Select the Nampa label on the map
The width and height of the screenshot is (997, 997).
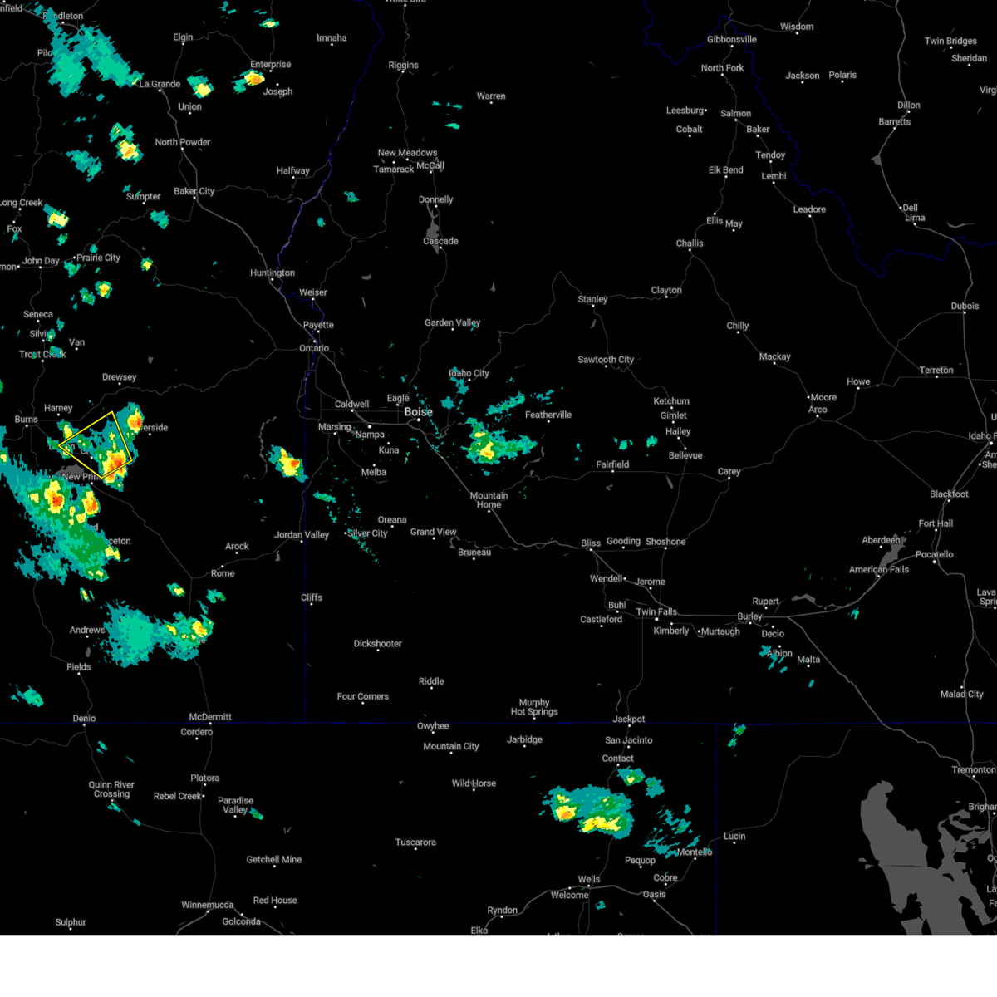point(371,435)
